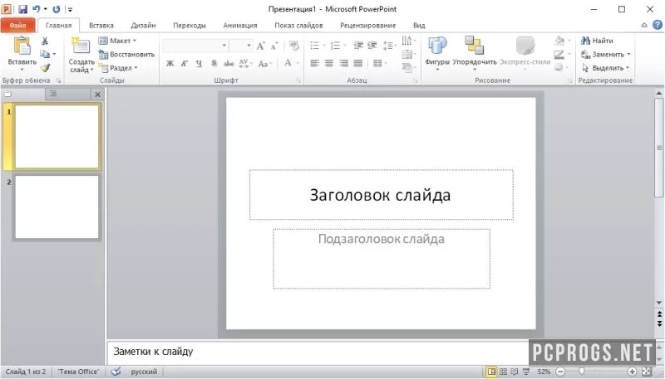Toggle underline formatting (Ч)
665x379 pixels.
click(x=199, y=64)
